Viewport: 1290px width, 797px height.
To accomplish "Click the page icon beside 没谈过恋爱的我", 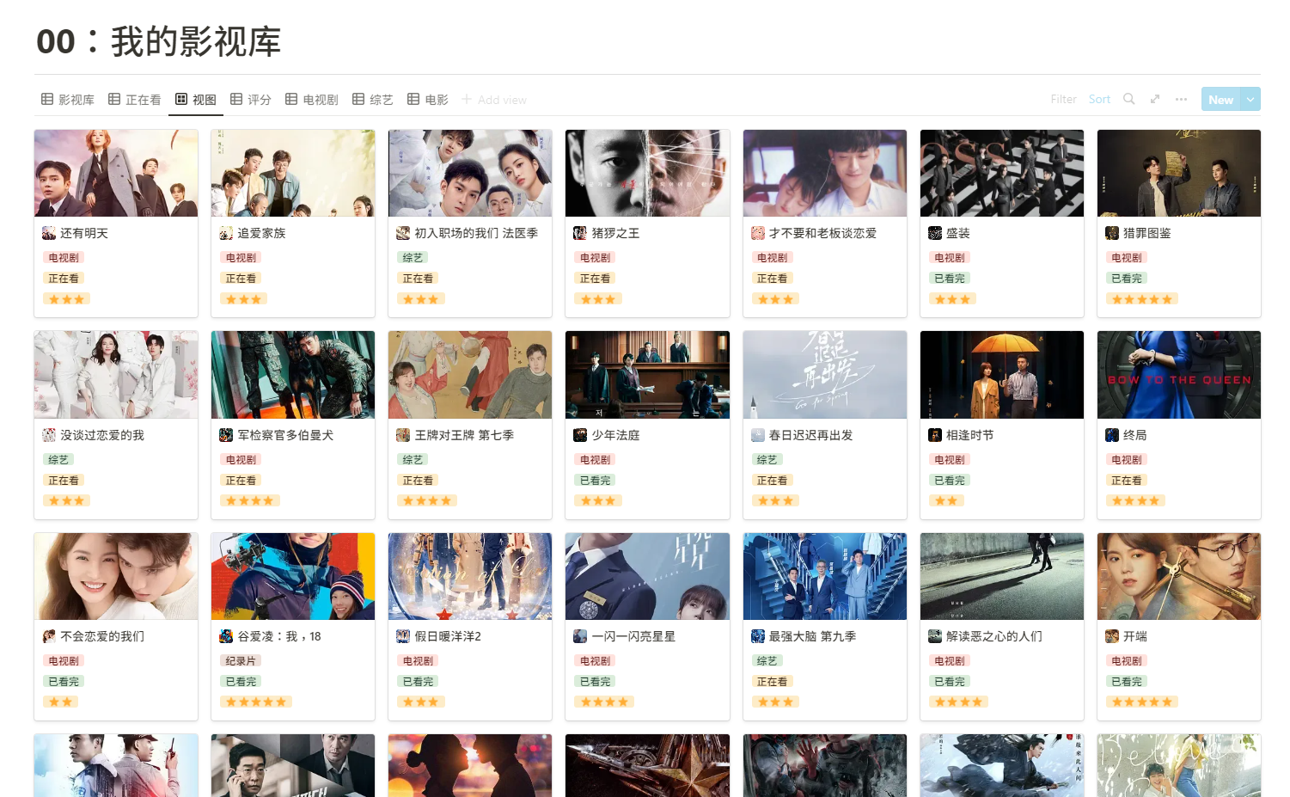I will point(49,435).
